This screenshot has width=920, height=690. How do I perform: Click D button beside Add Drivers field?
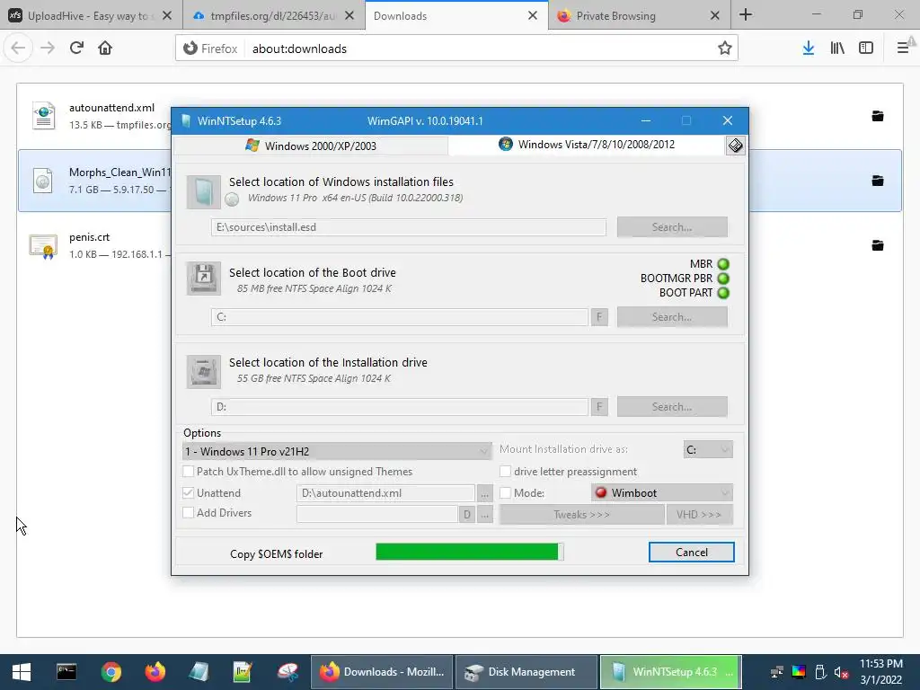[x=466, y=515]
